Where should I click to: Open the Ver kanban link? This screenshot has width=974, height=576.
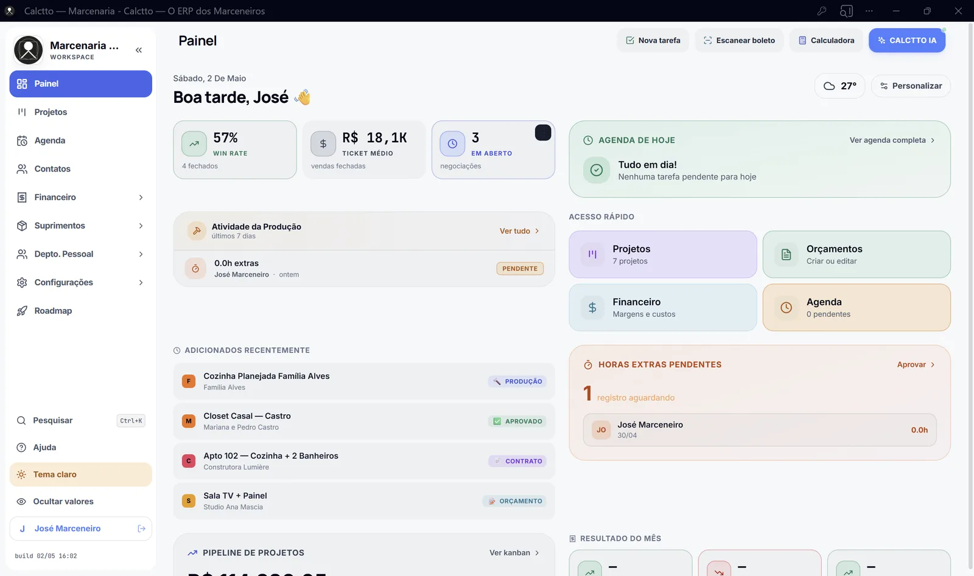click(x=514, y=553)
